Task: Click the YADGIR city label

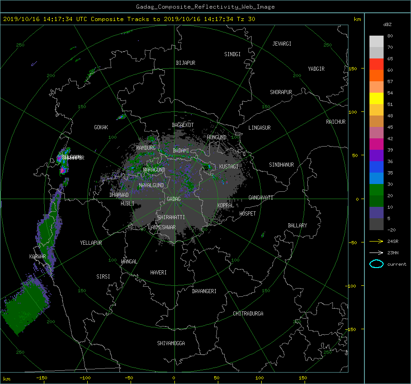Action: pyautogui.click(x=316, y=69)
